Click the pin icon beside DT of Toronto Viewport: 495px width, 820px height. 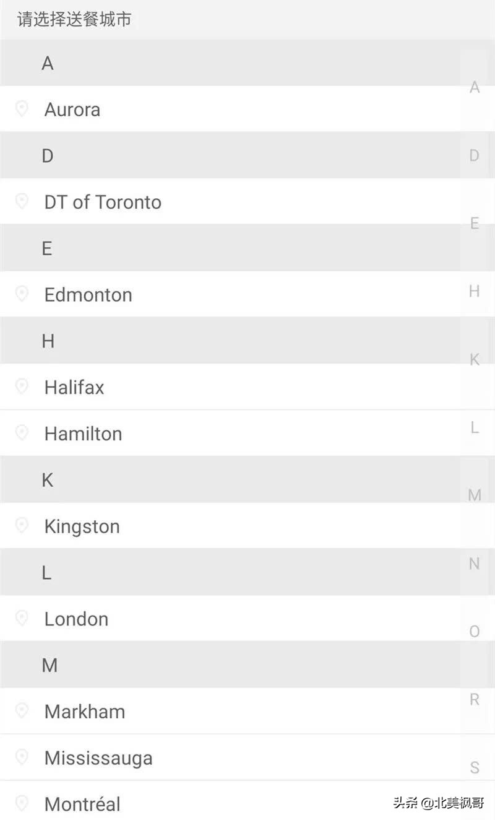[x=22, y=201]
